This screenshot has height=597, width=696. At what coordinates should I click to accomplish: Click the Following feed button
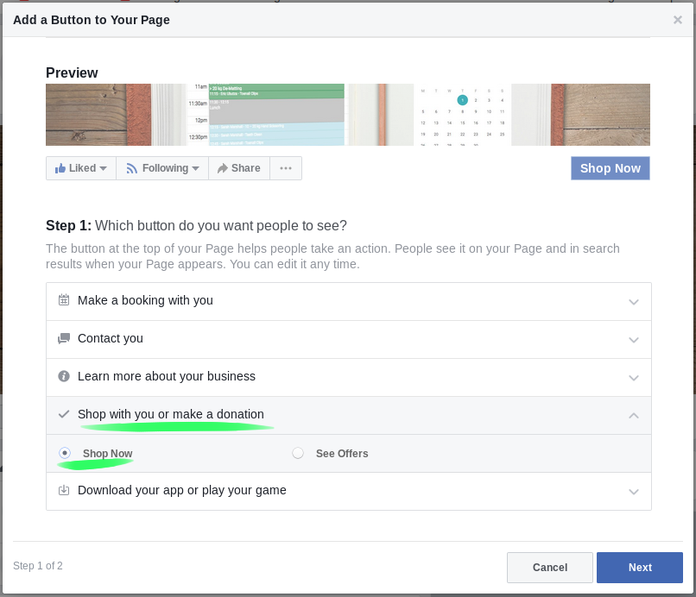162,168
